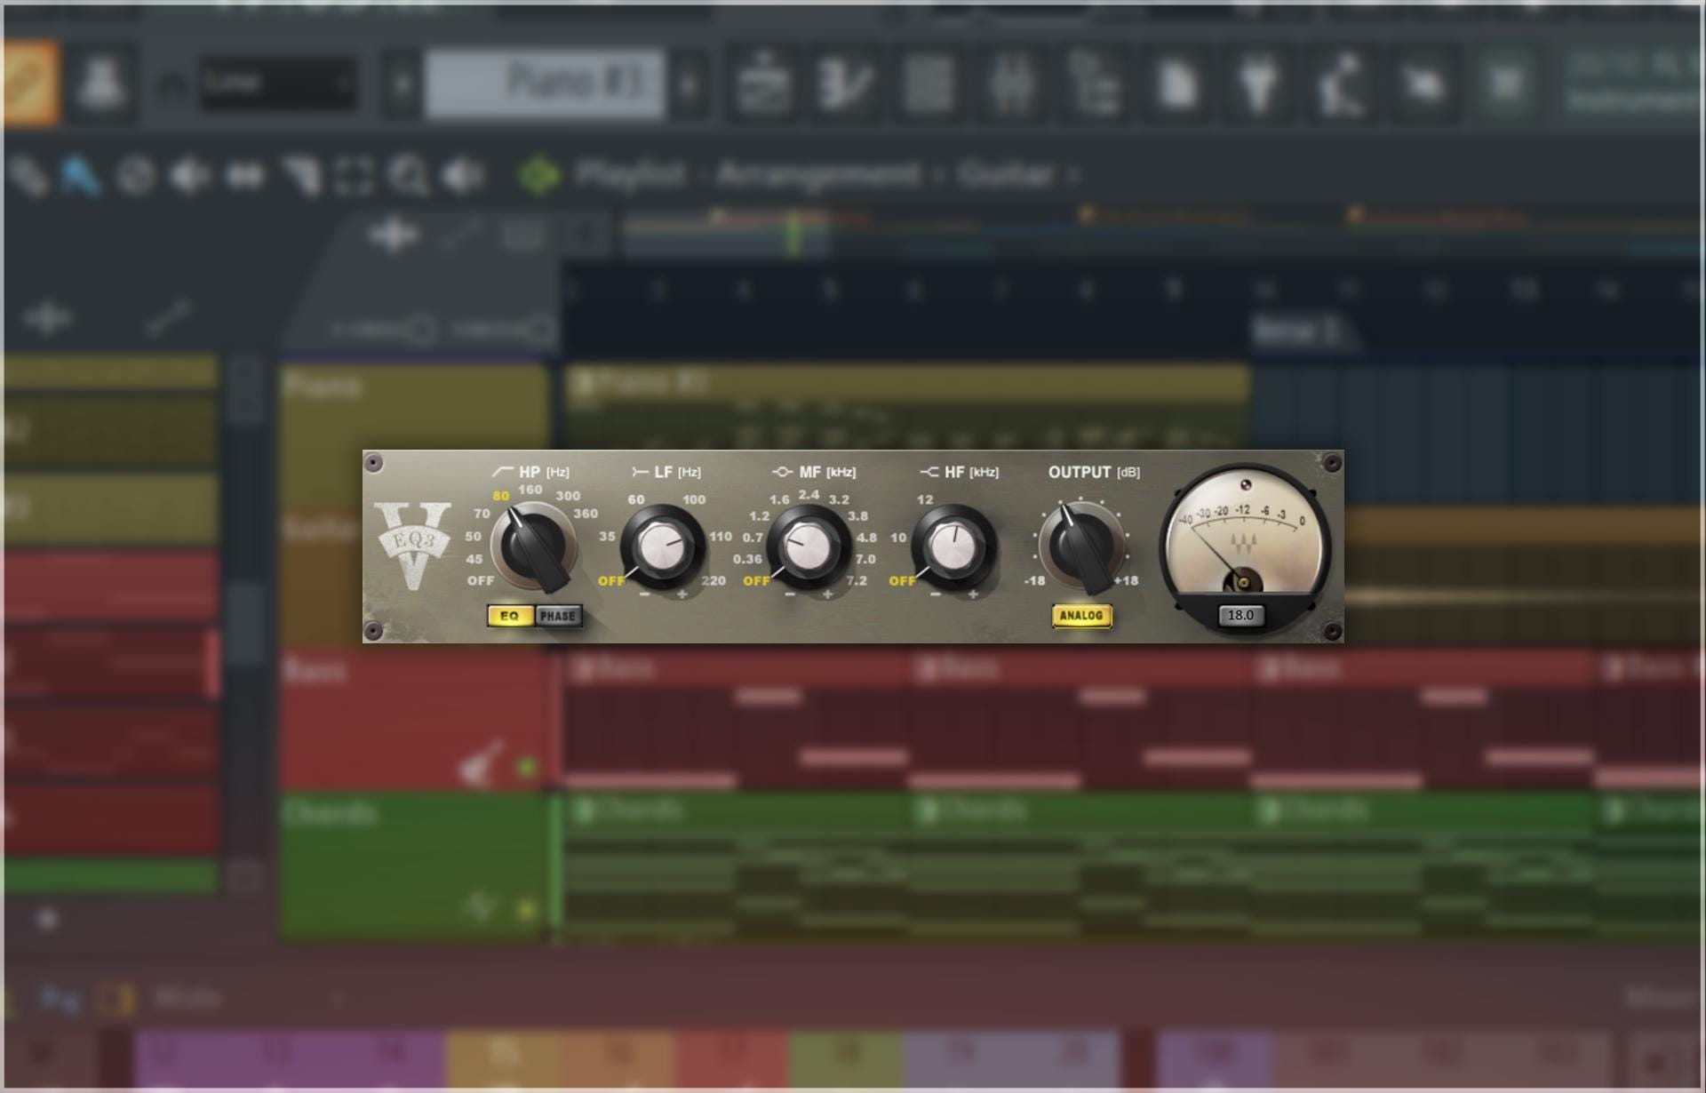Select the Zoom magnifier tool in playlist toolbar
Viewport: 1706px width, 1093px height.
click(x=409, y=176)
